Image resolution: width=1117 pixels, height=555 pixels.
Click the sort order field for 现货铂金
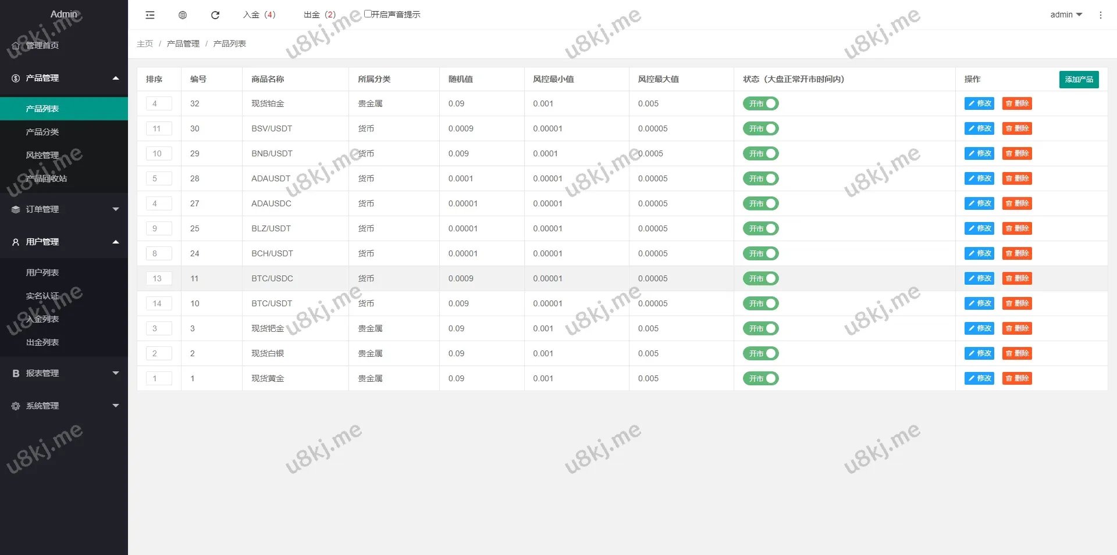coord(159,103)
